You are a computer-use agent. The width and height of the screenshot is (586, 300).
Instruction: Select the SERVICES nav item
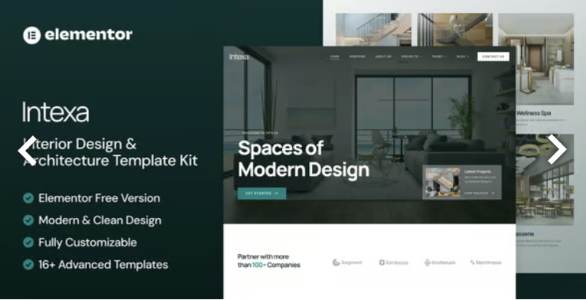coord(357,57)
